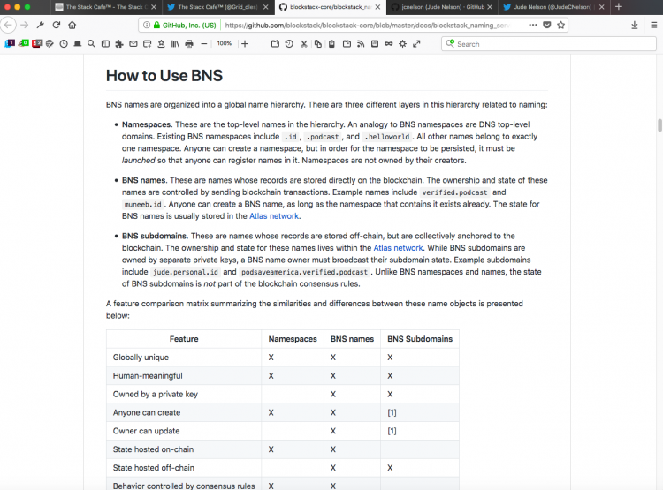Click the page vertical scrollbar thumb
The width and height of the screenshot is (663, 490).
(x=659, y=125)
